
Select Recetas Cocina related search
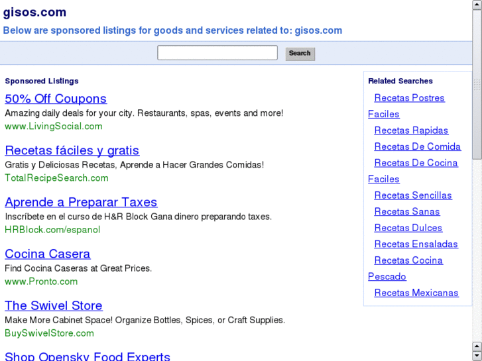(x=408, y=260)
